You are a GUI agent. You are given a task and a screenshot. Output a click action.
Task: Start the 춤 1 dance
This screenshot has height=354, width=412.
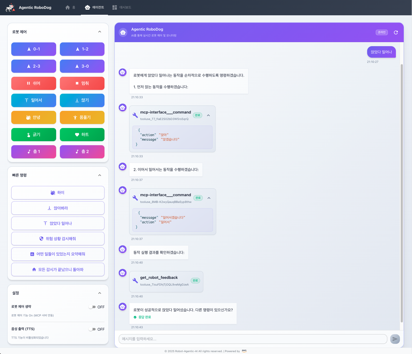point(34,152)
